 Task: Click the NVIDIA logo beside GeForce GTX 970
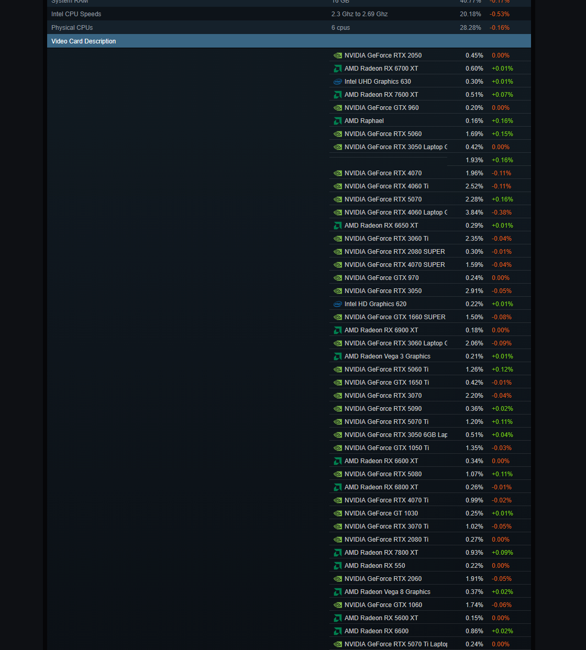tap(338, 278)
